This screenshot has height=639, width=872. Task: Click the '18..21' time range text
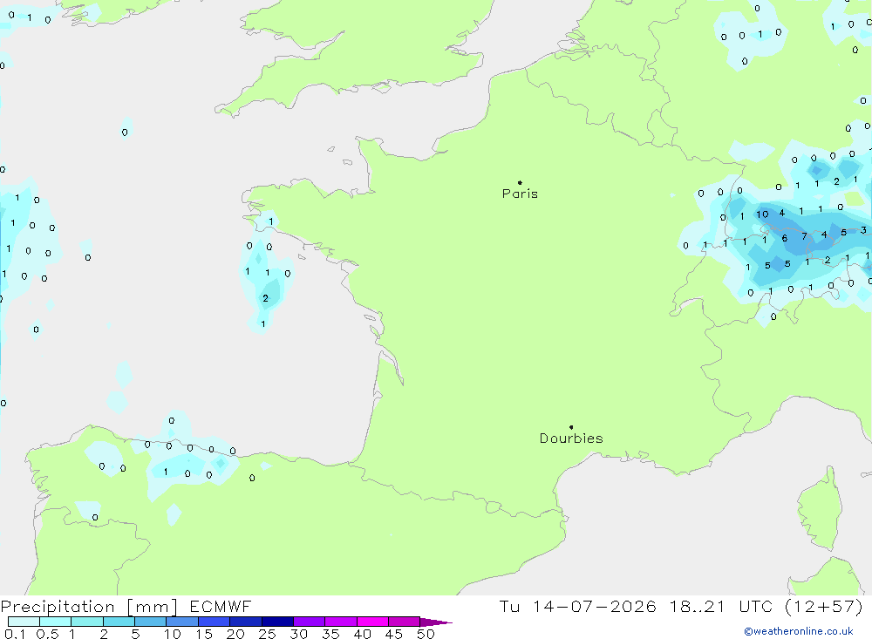pos(698,606)
